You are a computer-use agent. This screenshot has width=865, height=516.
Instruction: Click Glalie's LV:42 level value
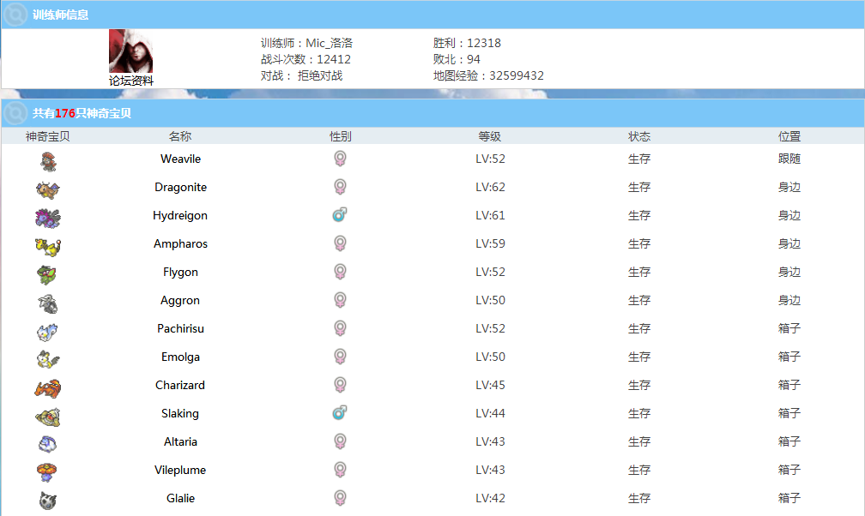coord(491,498)
